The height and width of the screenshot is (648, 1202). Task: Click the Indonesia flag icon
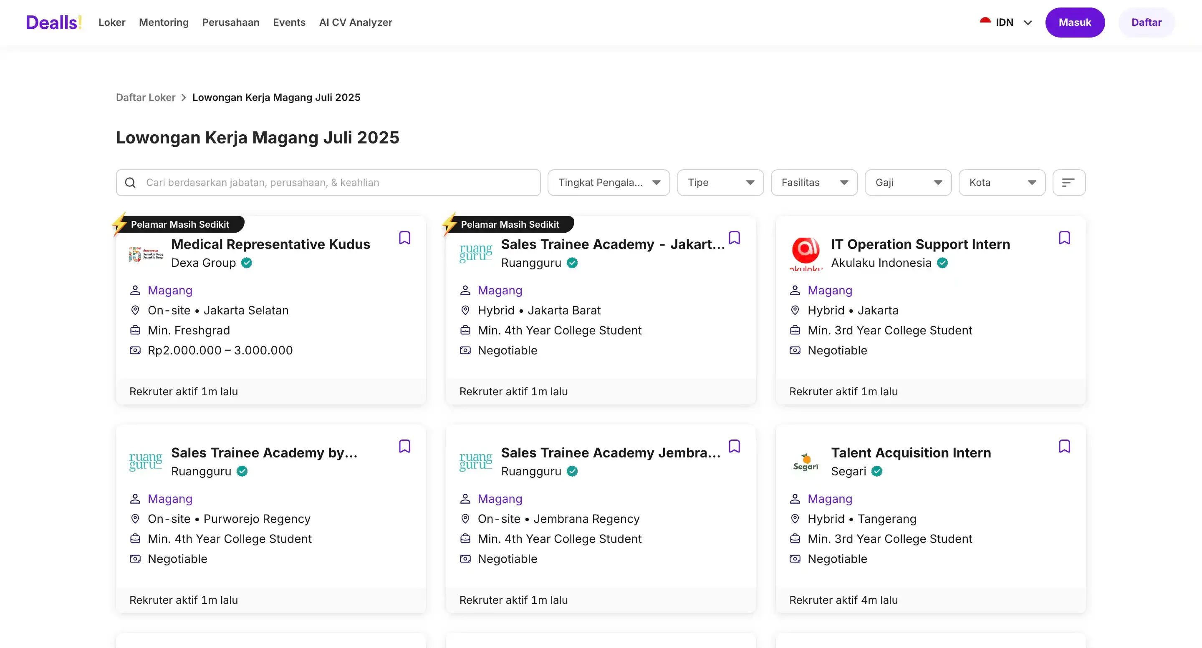pyautogui.click(x=985, y=22)
